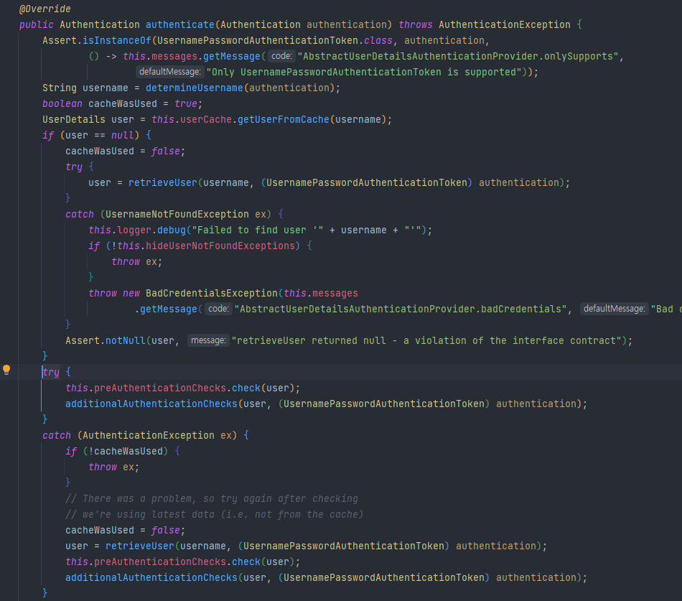This screenshot has width=682, height=601.
Task: Click AuthenticationException after throws keyword
Action: [x=505, y=25]
